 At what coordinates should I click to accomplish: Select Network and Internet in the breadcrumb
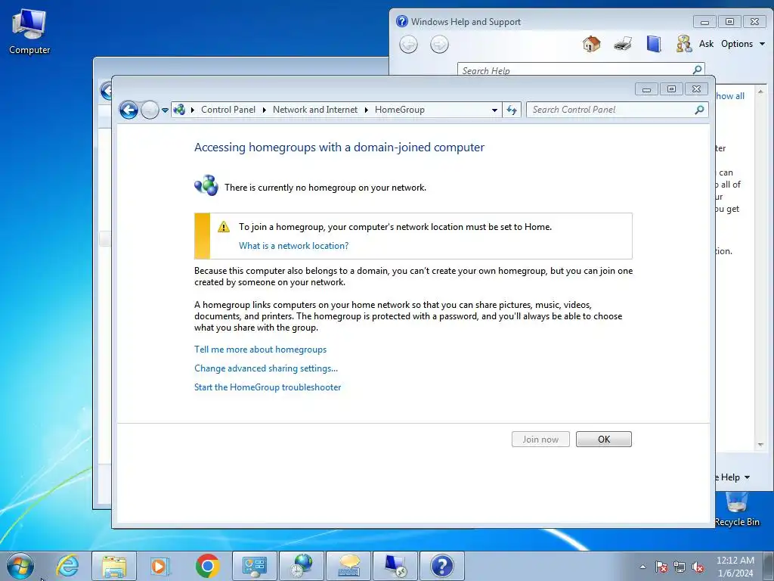click(315, 110)
